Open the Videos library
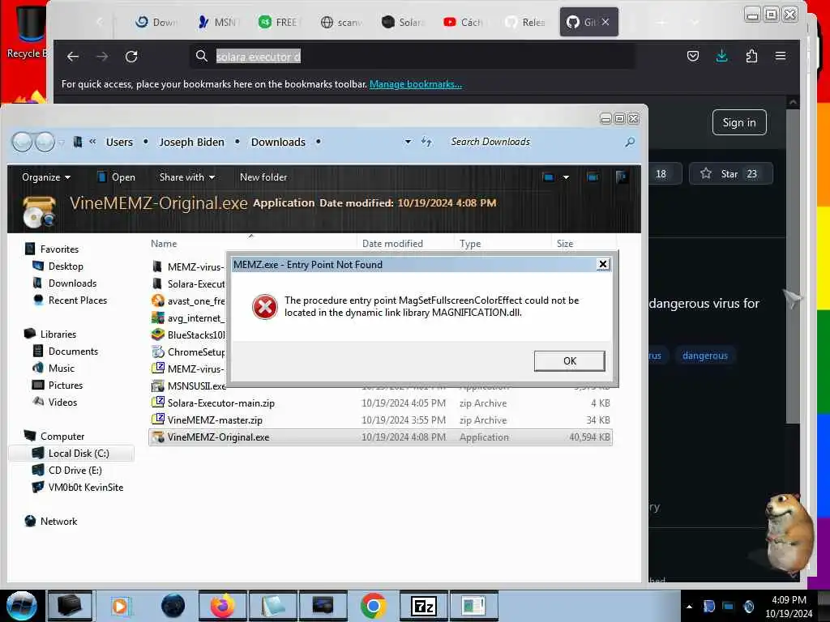830x622 pixels. (62, 402)
